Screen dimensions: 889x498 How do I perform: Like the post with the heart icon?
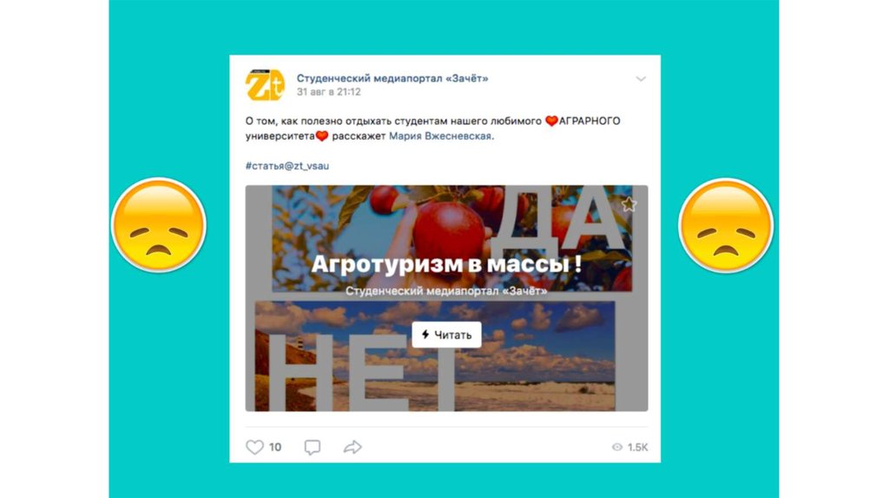pyautogui.click(x=254, y=447)
